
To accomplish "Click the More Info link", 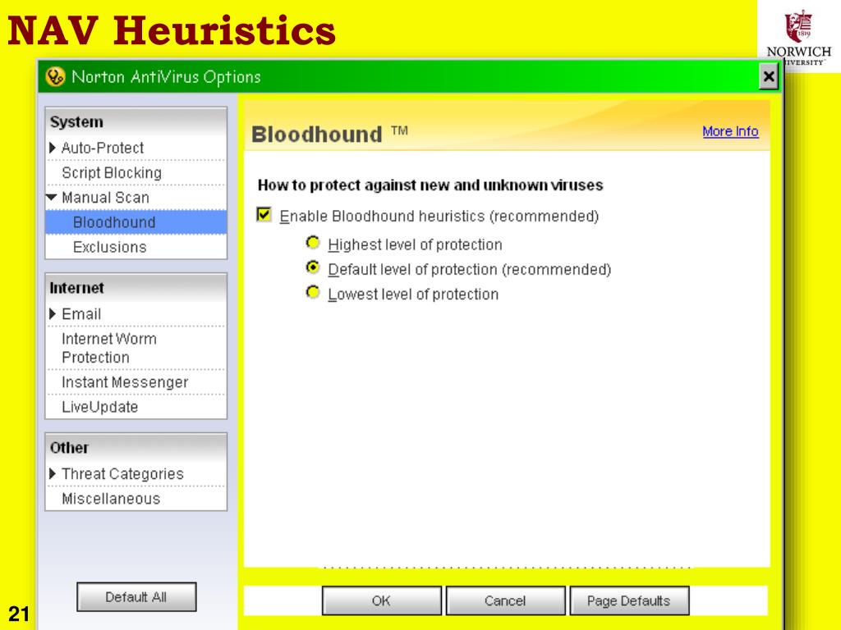I will [730, 131].
